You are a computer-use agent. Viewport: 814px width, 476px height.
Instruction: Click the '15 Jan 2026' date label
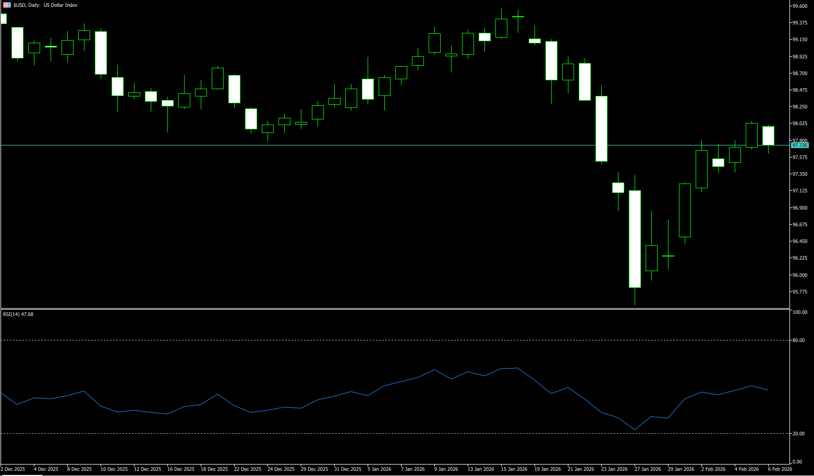coord(514,469)
